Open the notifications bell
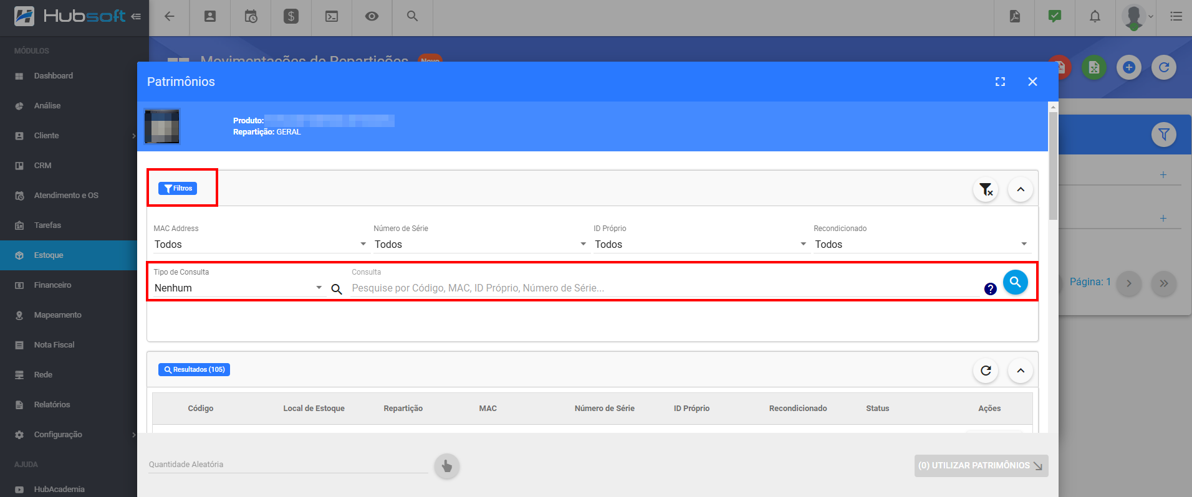This screenshot has height=497, width=1192. click(1095, 17)
